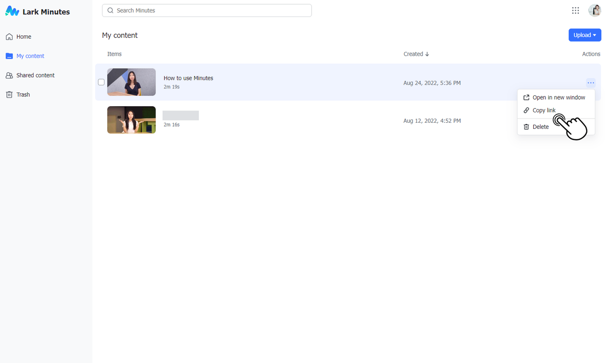Choose Open in new window option
Image resolution: width=605 pixels, height=363 pixels.
558,98
